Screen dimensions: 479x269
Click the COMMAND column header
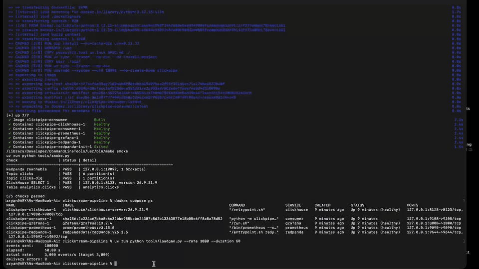tap(237, 205)
